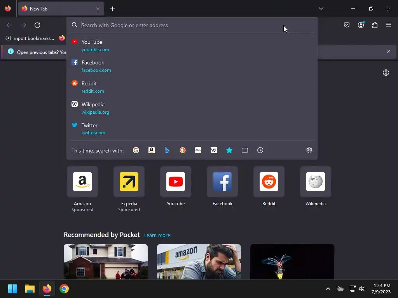Image resolution: width=398 pixels, height=298 pixels.
Task: Dismiss the Open previous tabs notification
Action: tap(389, 52)
